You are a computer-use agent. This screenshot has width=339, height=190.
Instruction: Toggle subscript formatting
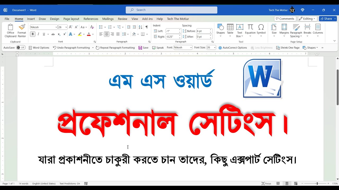point(59,34)
